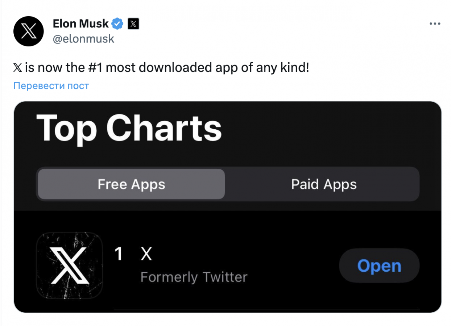This screenshot has height=326, width=451.
Task: Click the X app icon in chart
Action: pos(69,266)
